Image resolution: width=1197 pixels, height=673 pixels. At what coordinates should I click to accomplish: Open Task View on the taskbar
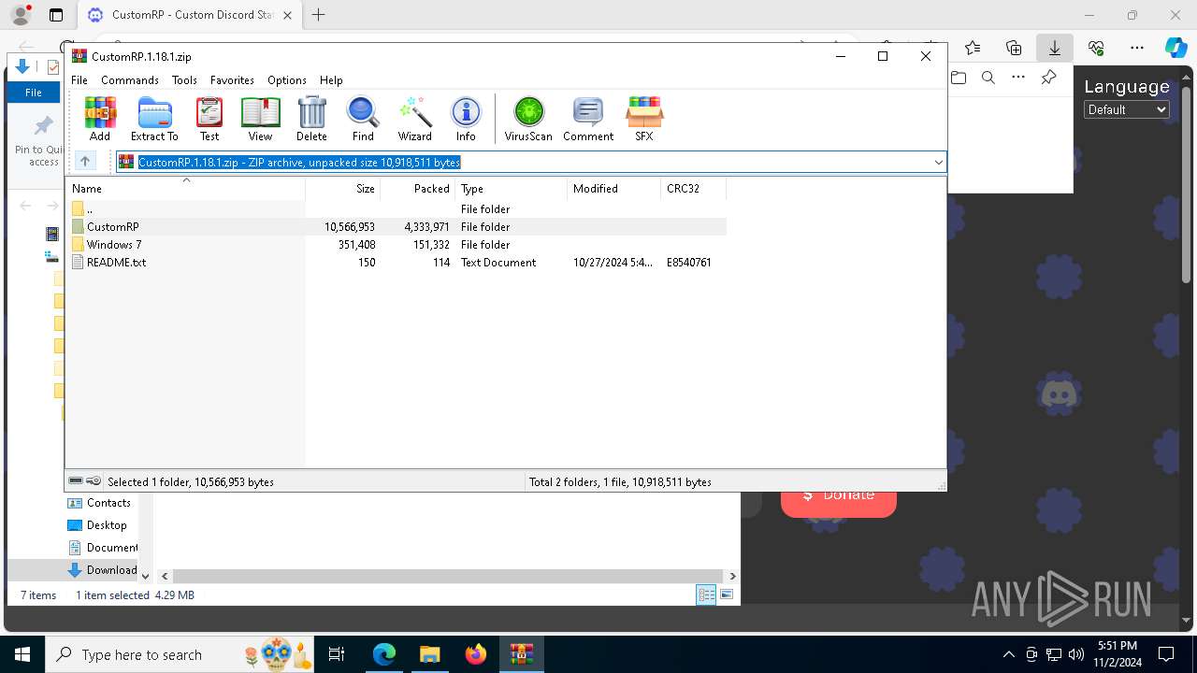pyautogui.click(x=338, y=654)
